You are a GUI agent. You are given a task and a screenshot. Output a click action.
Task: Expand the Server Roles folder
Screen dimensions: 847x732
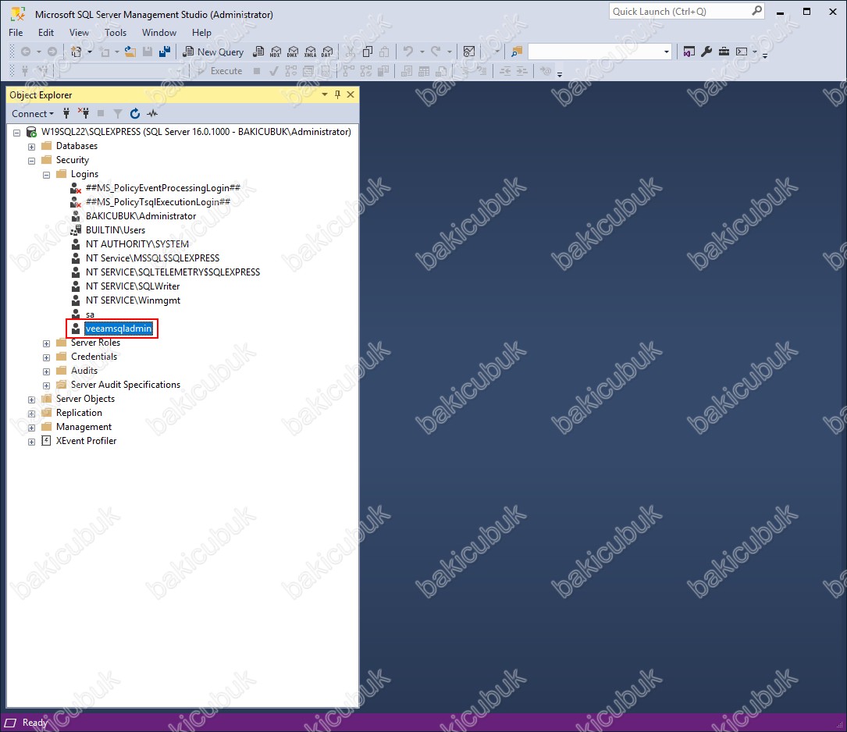coord(47,343)
